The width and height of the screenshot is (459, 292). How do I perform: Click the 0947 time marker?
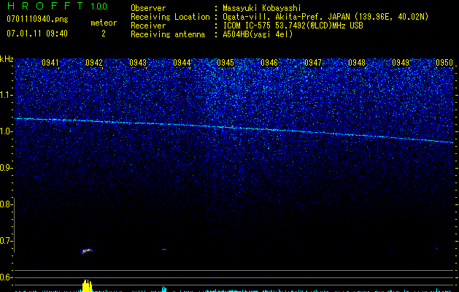pyautogui.click(x=313, y=63)
